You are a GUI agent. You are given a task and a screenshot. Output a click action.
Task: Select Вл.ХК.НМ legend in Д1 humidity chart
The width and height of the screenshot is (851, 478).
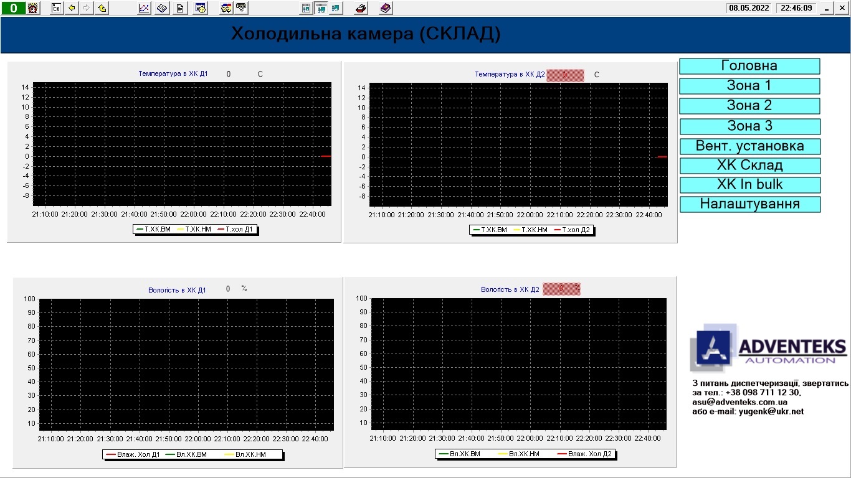point(246,454)
